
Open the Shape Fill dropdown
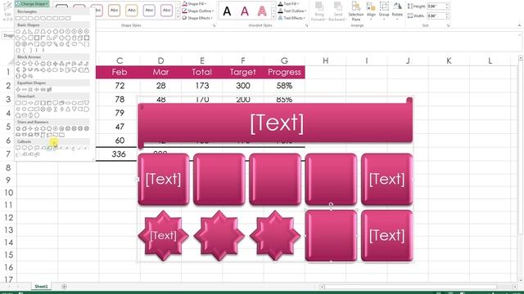pos(195,3)
